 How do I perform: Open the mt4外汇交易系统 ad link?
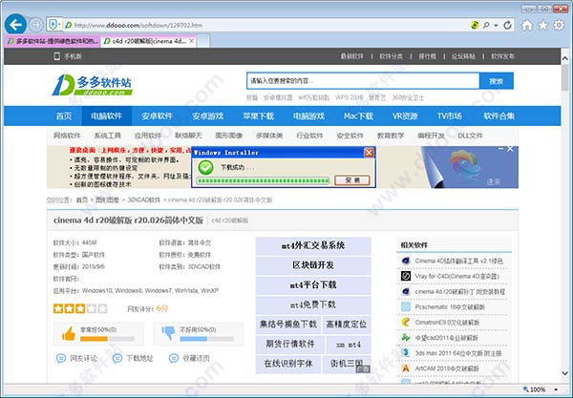pos(313,245)
